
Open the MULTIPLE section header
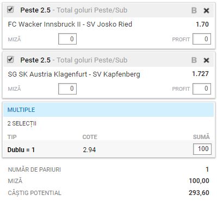[108, 110]
